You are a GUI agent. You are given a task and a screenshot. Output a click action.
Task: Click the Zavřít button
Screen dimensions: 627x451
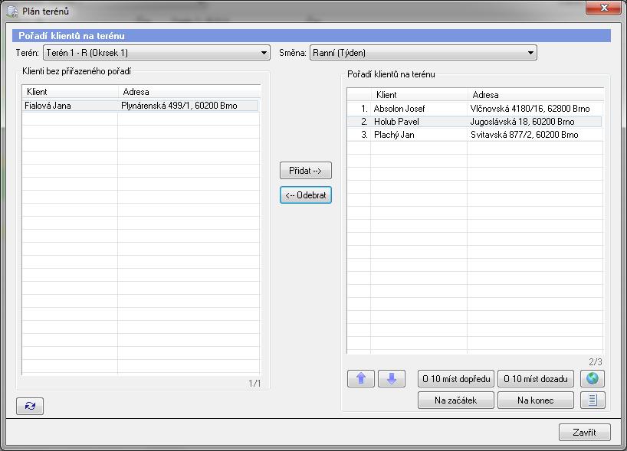pos(584,432)
